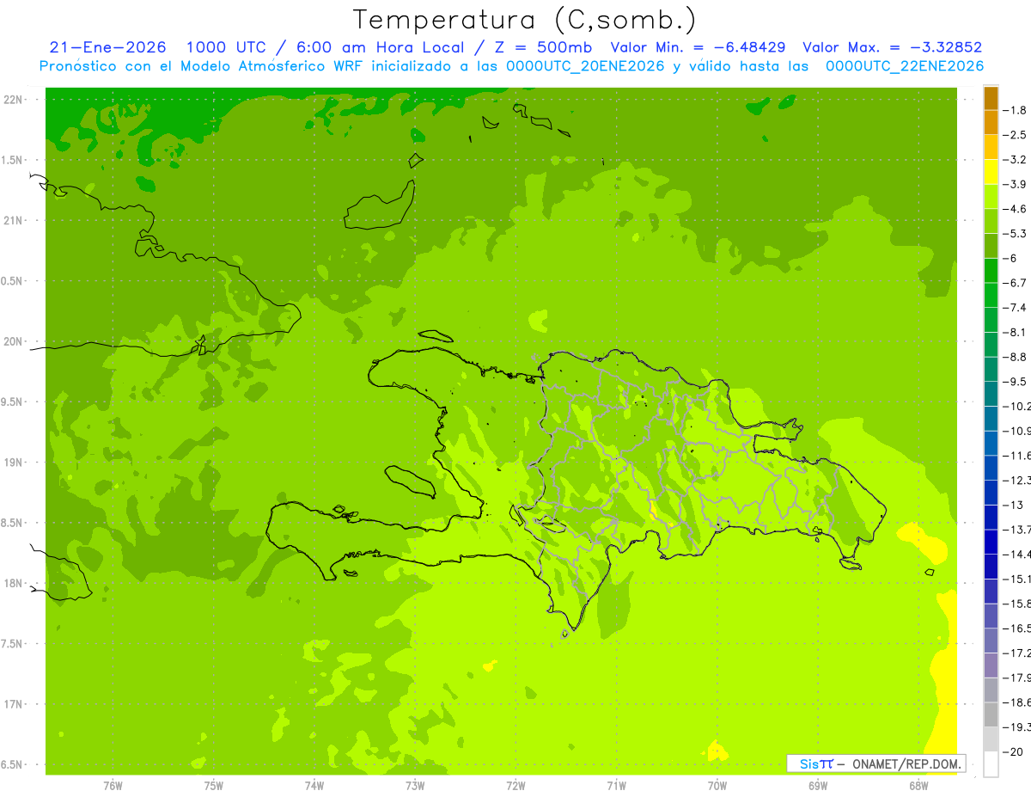Image resolution: width=1031 pixels, height=797 pixels.
Task: Click the "1000 UTC" time text
Action: click(x=225, y=47)
